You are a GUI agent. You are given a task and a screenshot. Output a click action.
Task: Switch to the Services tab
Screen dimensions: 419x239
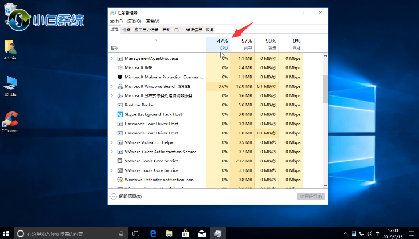coord(210,30)
